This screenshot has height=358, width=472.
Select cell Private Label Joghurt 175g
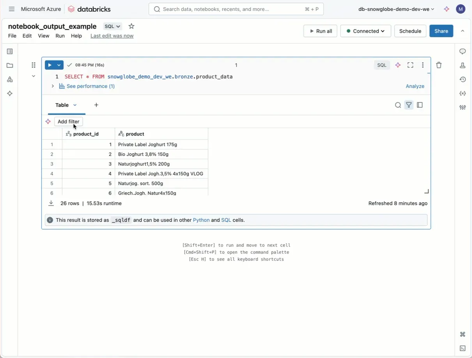pos(161,144)
